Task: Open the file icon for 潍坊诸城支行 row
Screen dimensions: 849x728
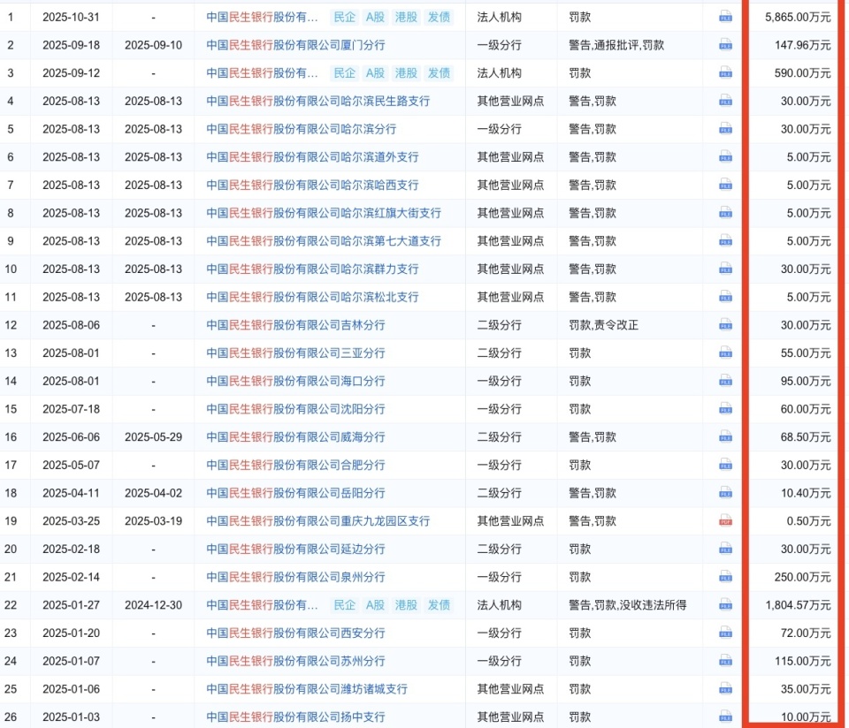Action: pos(725,689)
